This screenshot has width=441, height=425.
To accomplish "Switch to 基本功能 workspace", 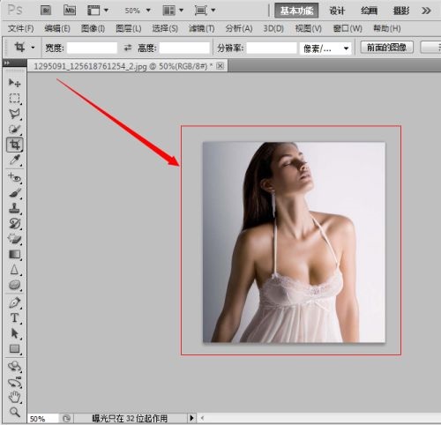I will [x=296, y=11].
